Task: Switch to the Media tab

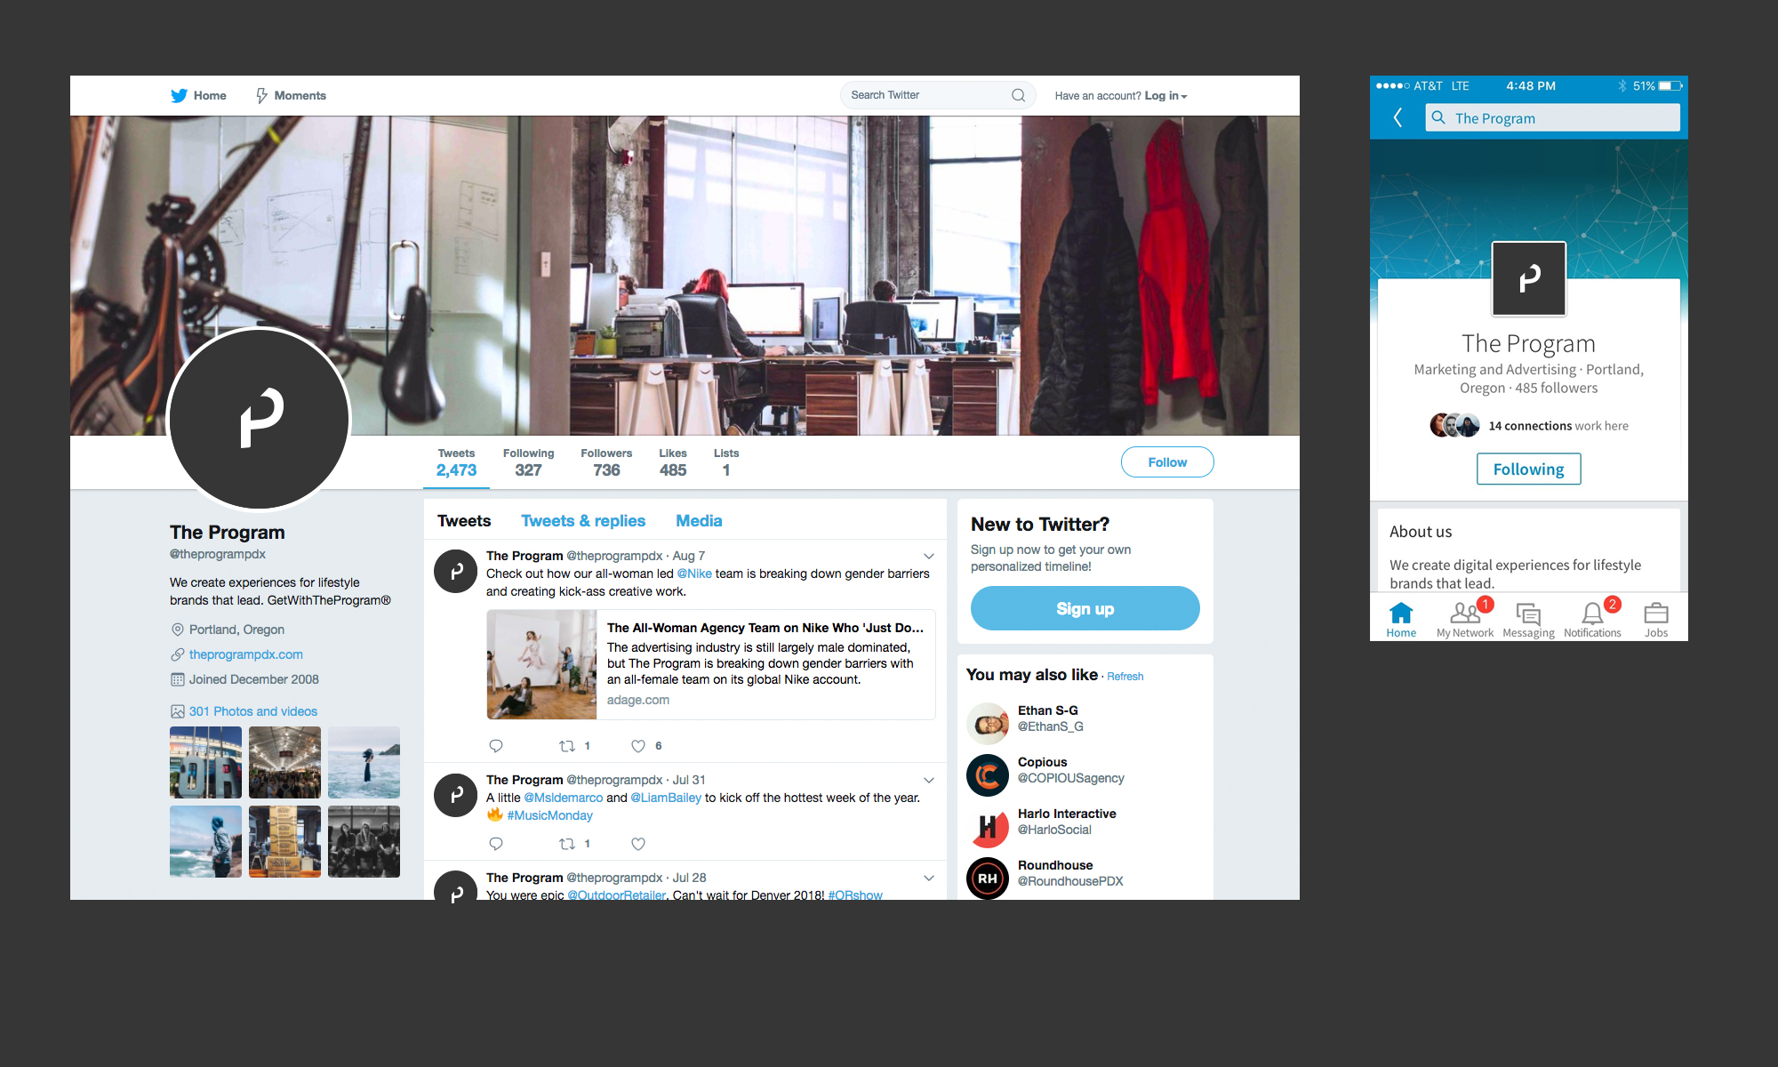Action: (699, 521)
